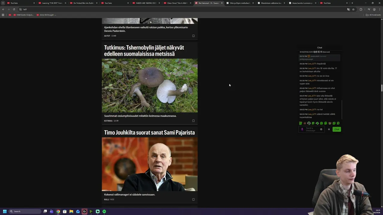The height and width of the screenshot is (215, 383).
Task: Open the tab search dropdown arrow
Action: [x=3, y=3]
